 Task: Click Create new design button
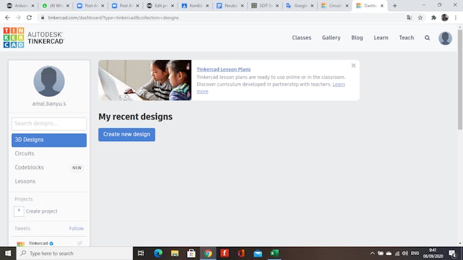[126, 134]
